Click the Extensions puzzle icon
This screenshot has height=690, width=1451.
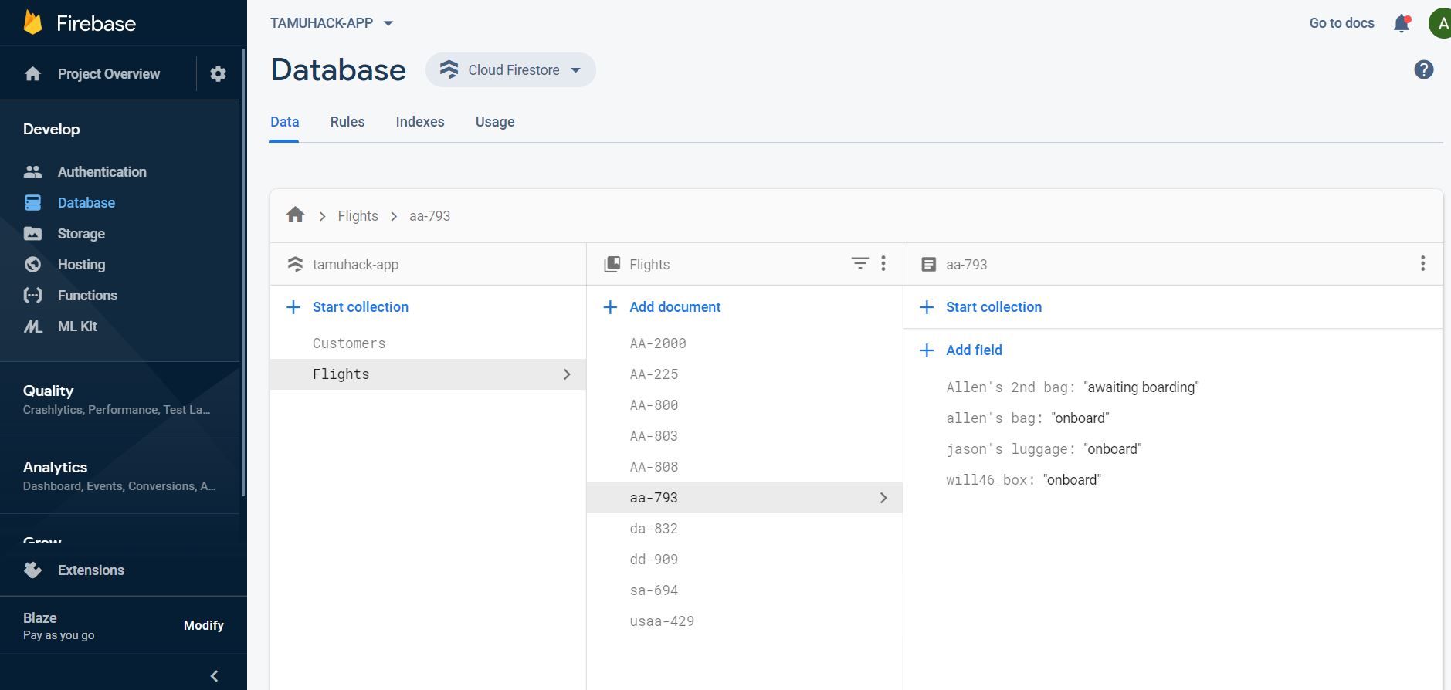pyautogui.click(x=32, y=570)
